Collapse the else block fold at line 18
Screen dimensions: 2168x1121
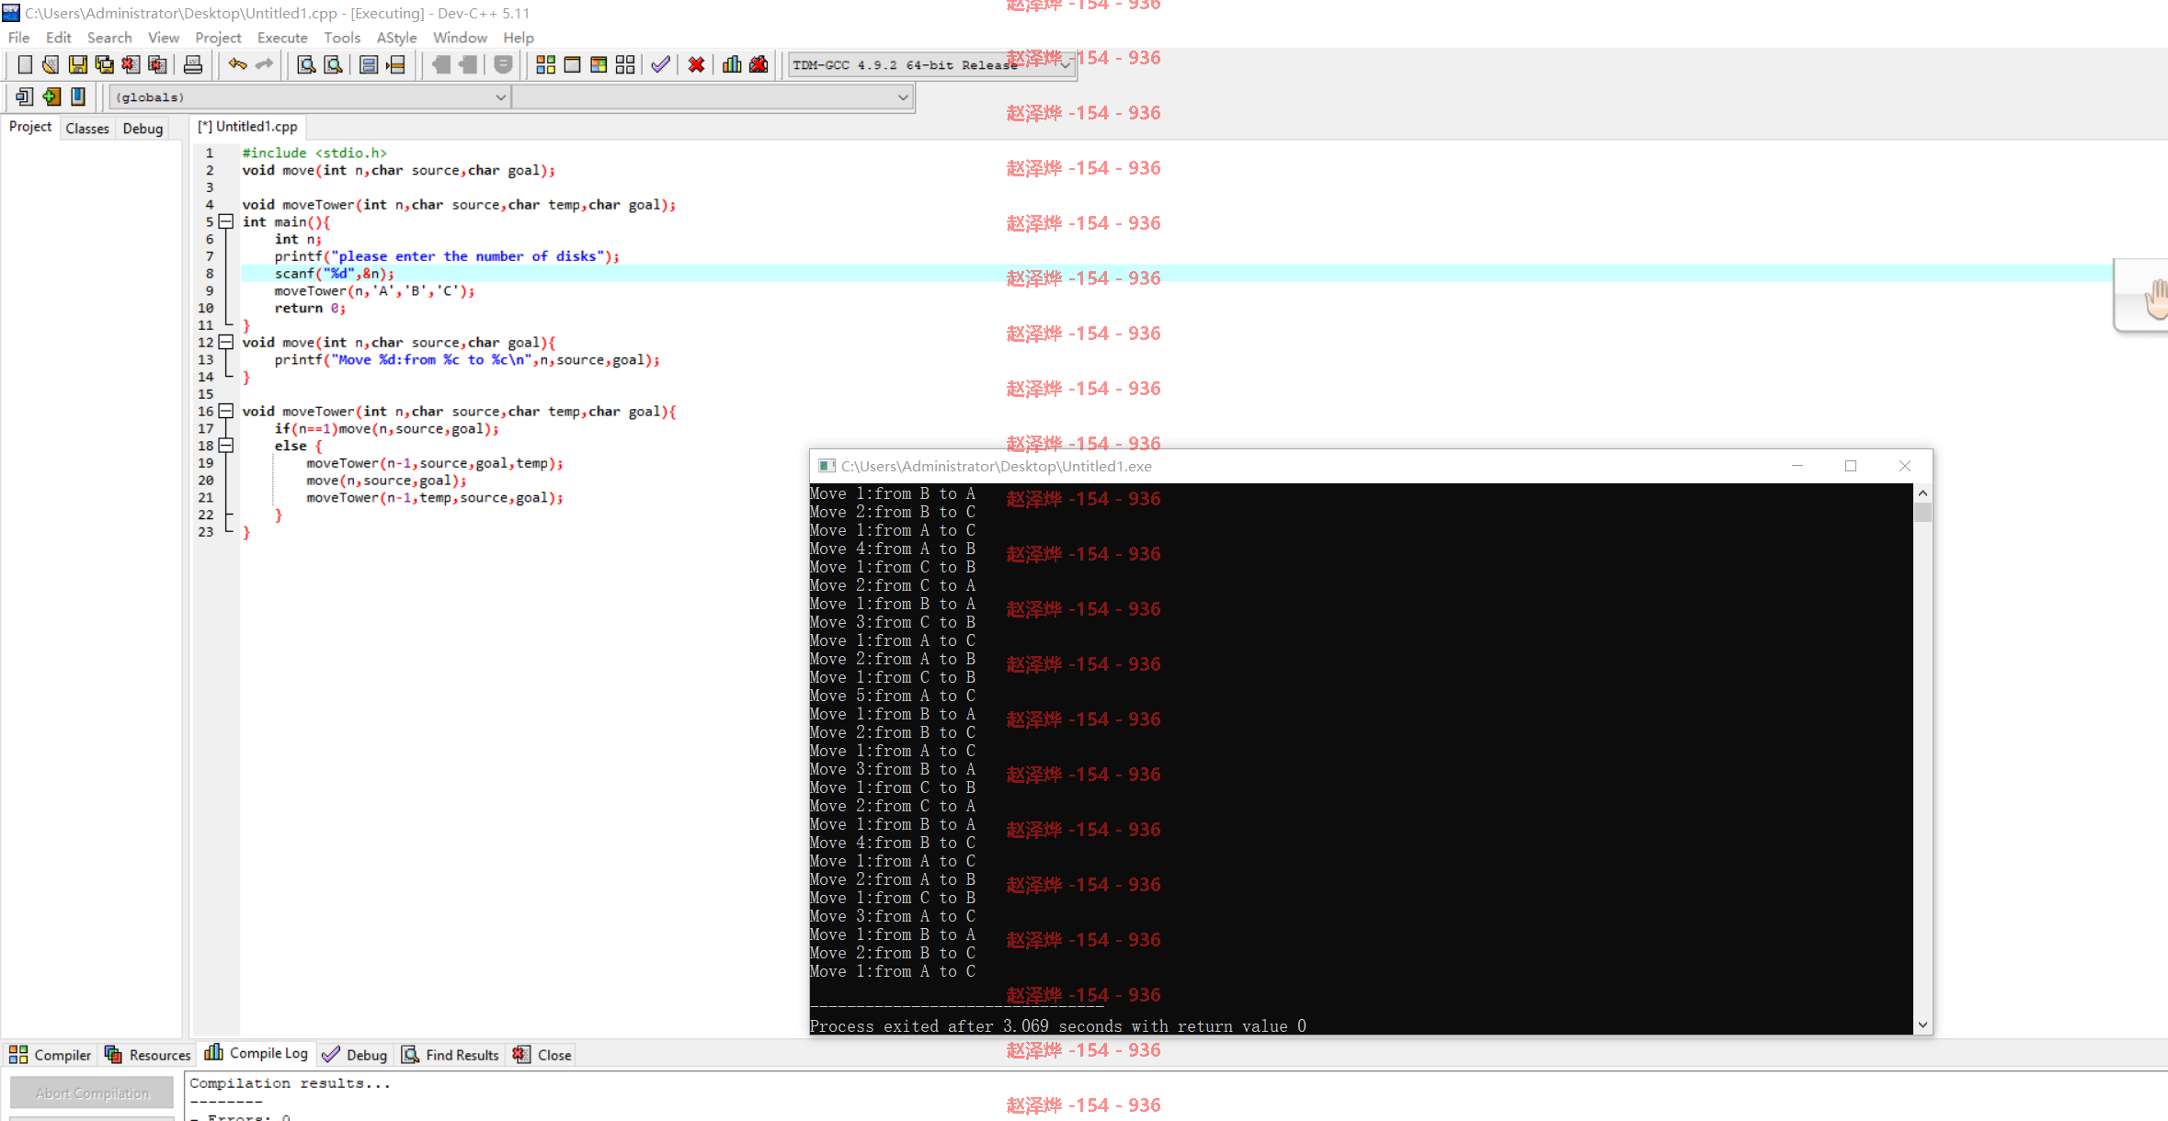225,446
